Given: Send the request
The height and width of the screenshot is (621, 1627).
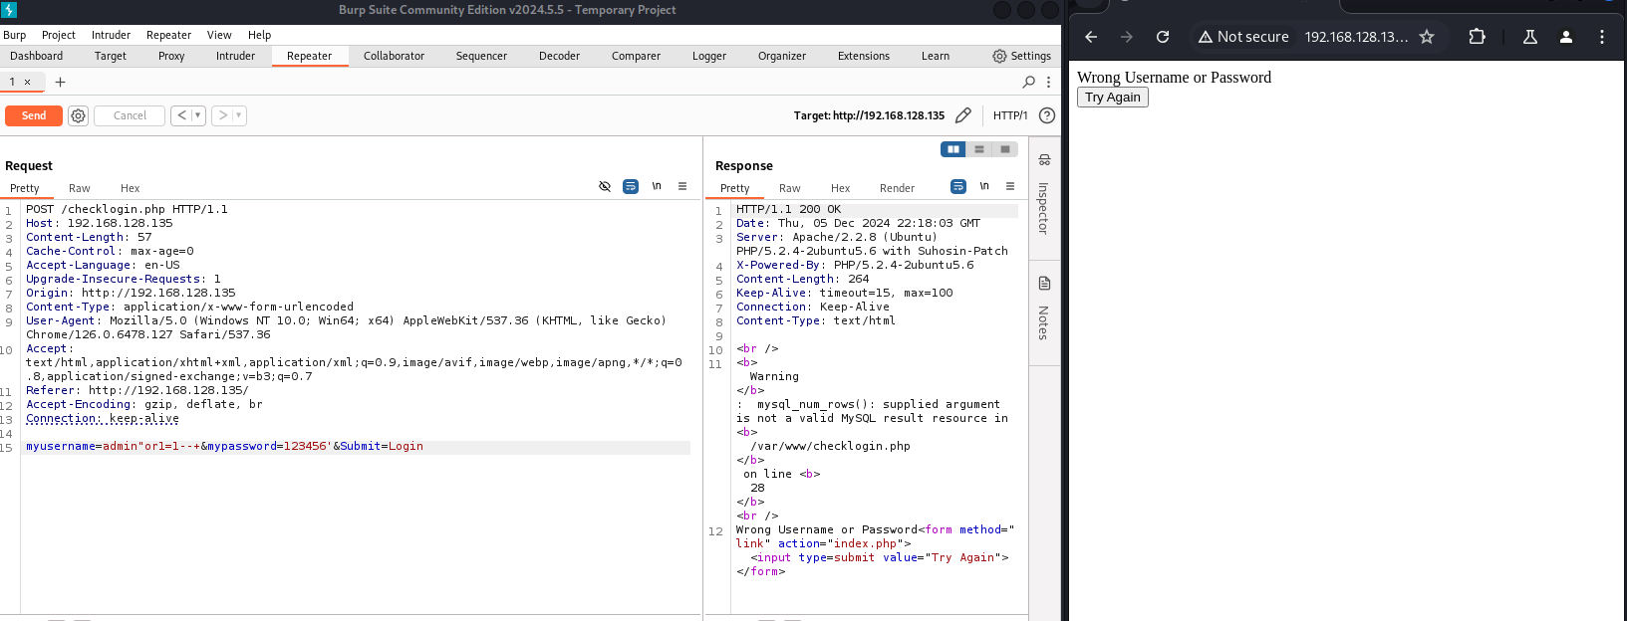Looking at the screenshot, I should [x=34, y=115].
